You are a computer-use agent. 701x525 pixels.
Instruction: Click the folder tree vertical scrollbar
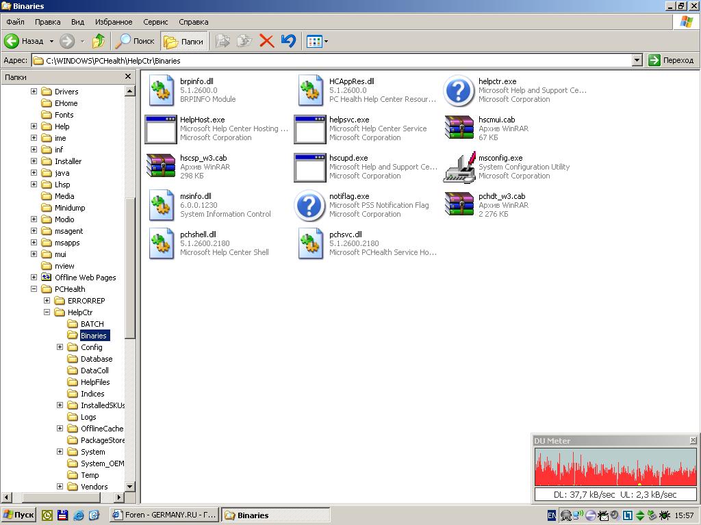click(130, 410)
